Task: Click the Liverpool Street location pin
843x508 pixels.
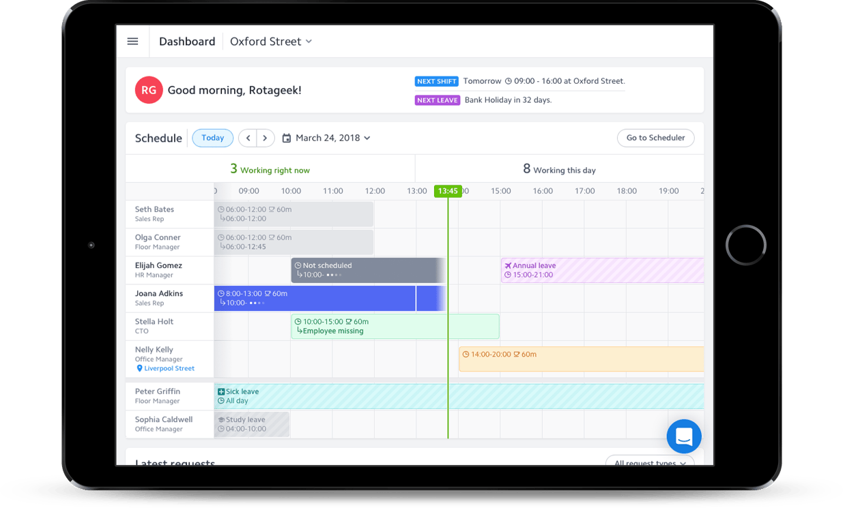Action: 140,368
